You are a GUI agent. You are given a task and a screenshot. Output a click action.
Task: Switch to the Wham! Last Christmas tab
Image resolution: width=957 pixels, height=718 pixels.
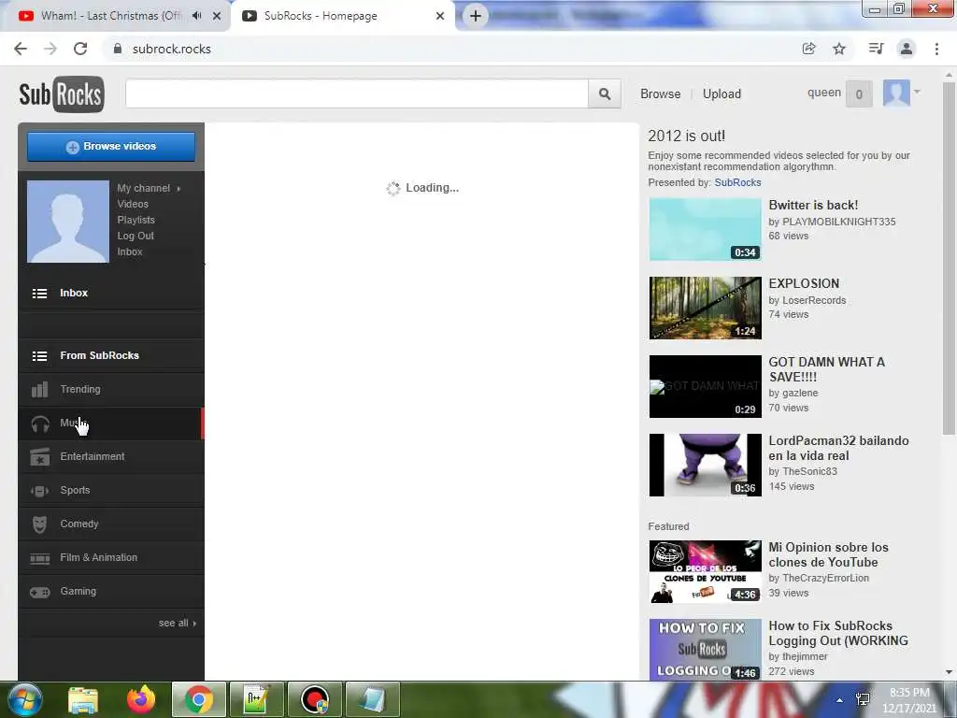click(110, 16)
